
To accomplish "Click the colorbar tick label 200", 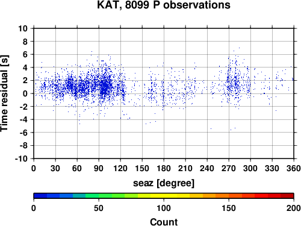I will [293, 208].
